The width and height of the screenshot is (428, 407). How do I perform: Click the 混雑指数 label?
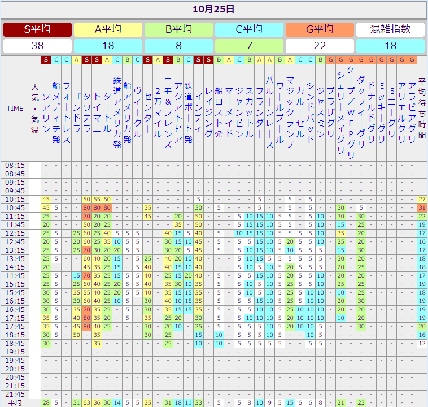coord(390,29)
